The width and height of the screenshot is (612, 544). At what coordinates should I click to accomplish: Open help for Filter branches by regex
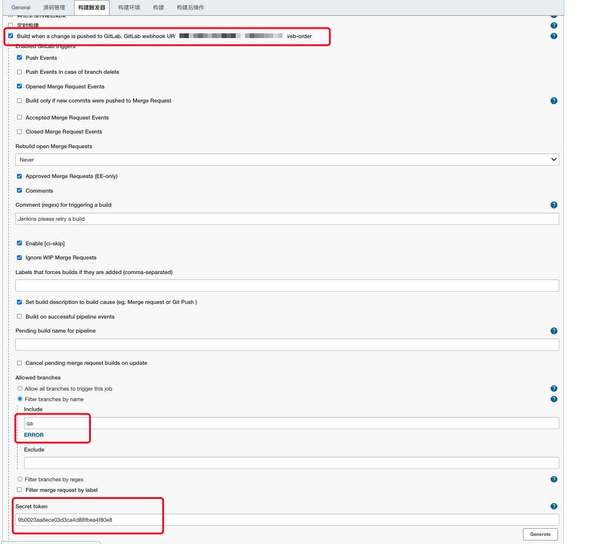pos(553,480)
